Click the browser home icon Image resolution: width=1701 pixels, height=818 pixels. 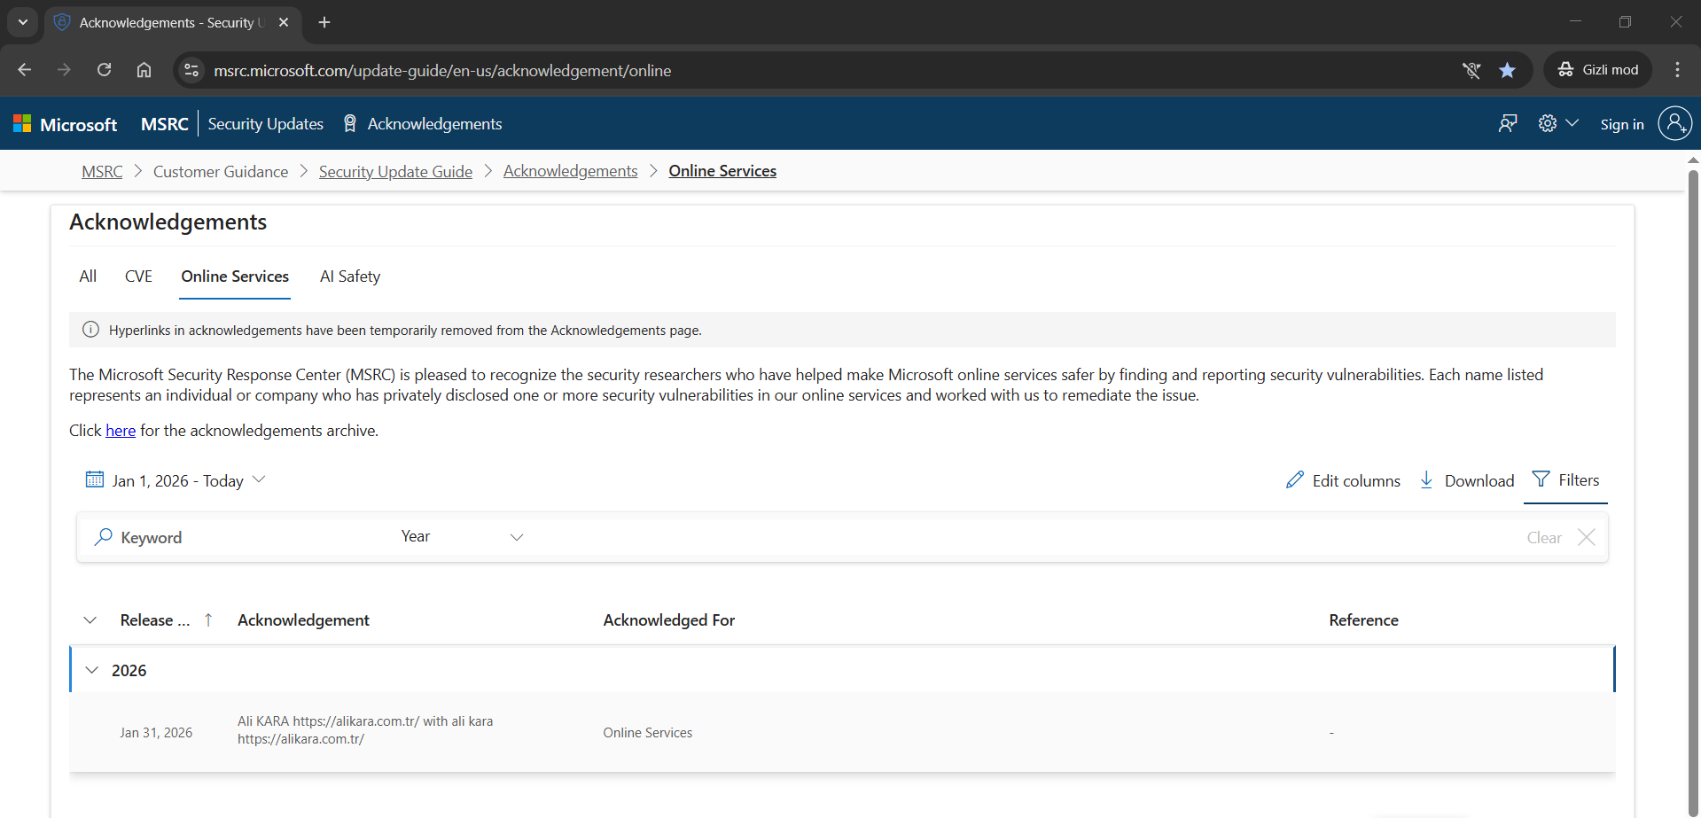click(144, 70)
